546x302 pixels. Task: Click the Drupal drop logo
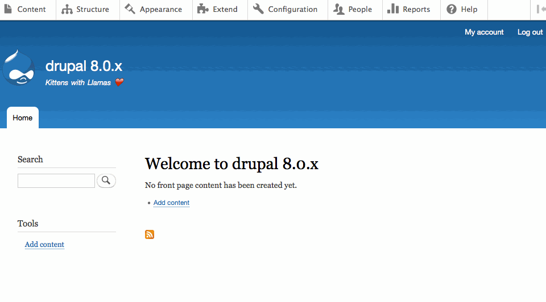pos(19,68)
